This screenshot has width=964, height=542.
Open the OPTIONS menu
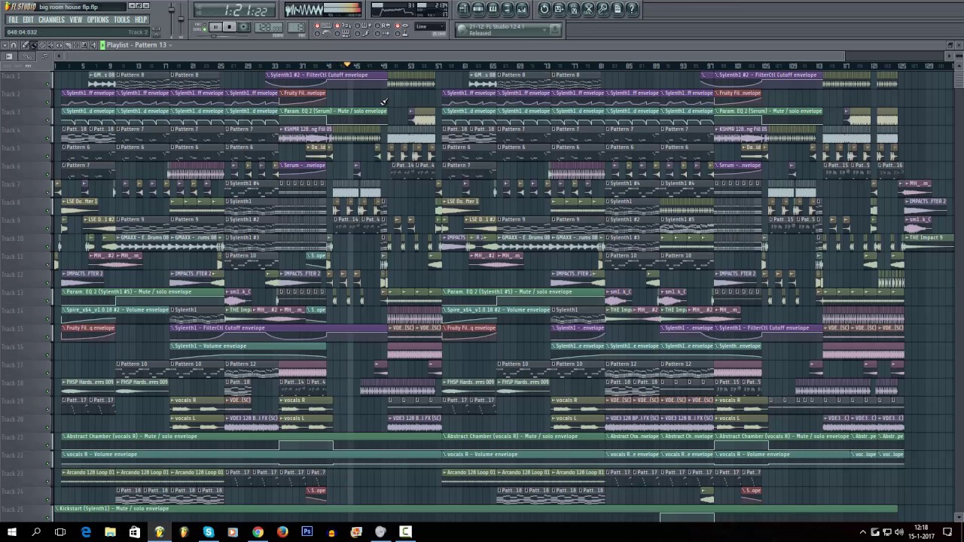[x=98, y=20]
